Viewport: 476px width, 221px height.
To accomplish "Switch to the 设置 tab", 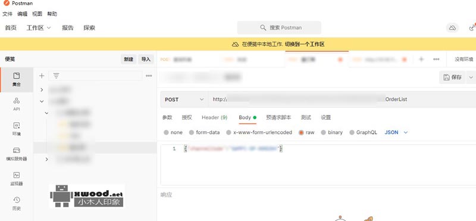I will pos(325,117).
